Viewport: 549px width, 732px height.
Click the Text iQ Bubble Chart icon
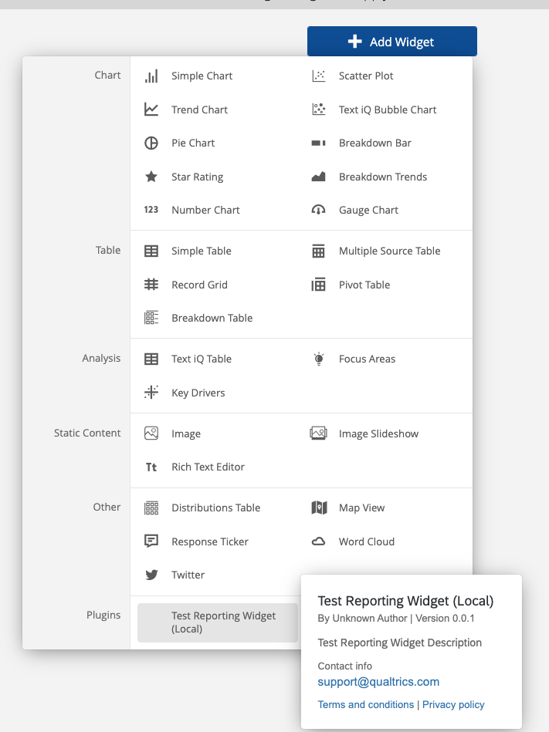tap(319, 110)
